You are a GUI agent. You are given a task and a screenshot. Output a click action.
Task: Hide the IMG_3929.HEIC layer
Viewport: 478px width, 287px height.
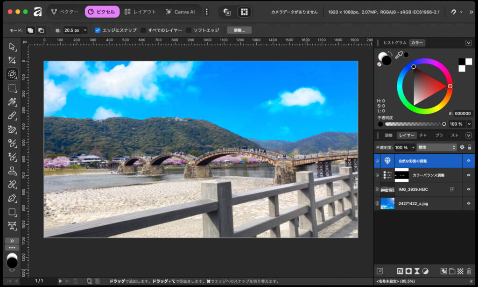pos(469,189)
